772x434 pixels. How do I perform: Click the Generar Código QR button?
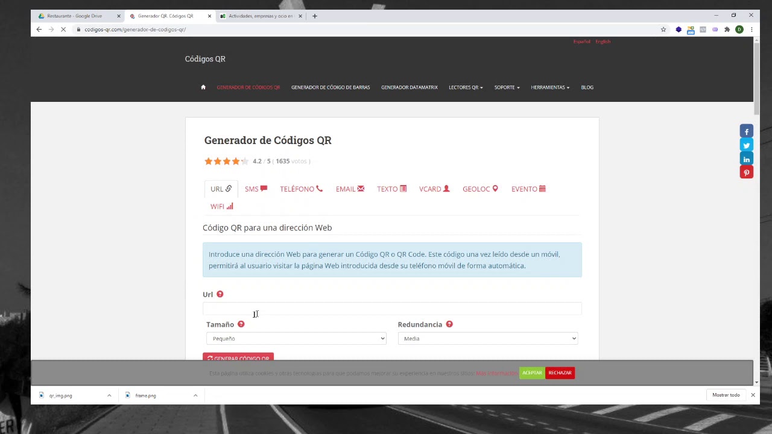238,357
